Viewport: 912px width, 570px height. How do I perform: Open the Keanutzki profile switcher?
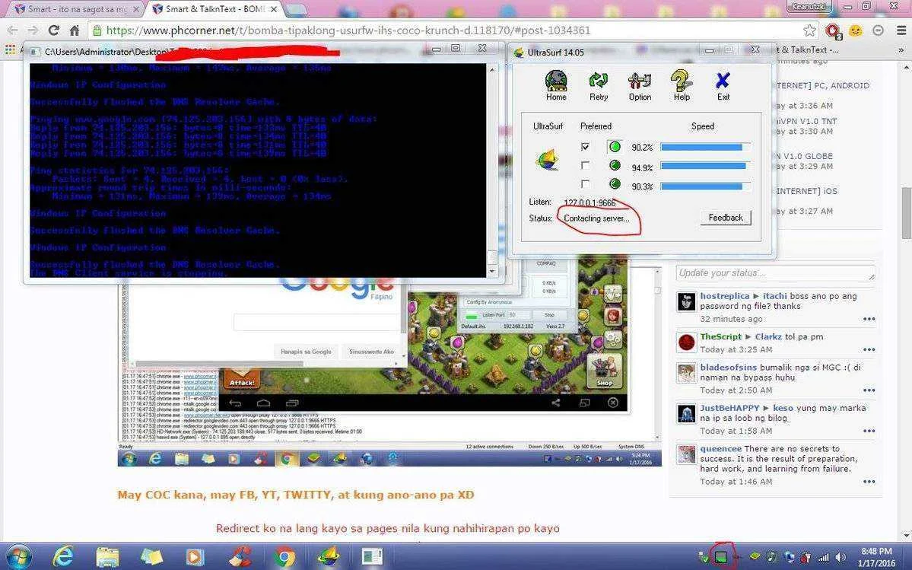809,6
